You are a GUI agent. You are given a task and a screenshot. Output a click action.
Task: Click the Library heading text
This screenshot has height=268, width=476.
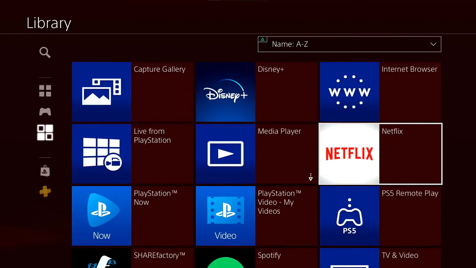click(49, 23)
